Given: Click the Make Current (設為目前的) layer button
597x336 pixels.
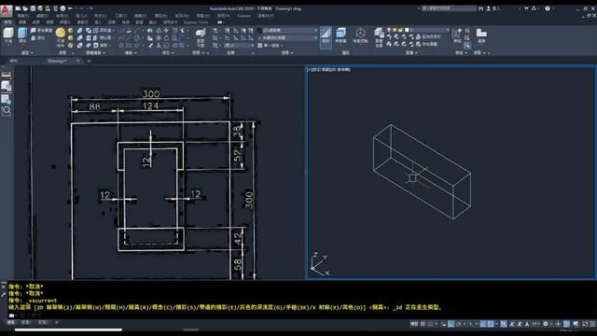Looking at the screenshot, I should pyautogui.click(x=429, y=37).
